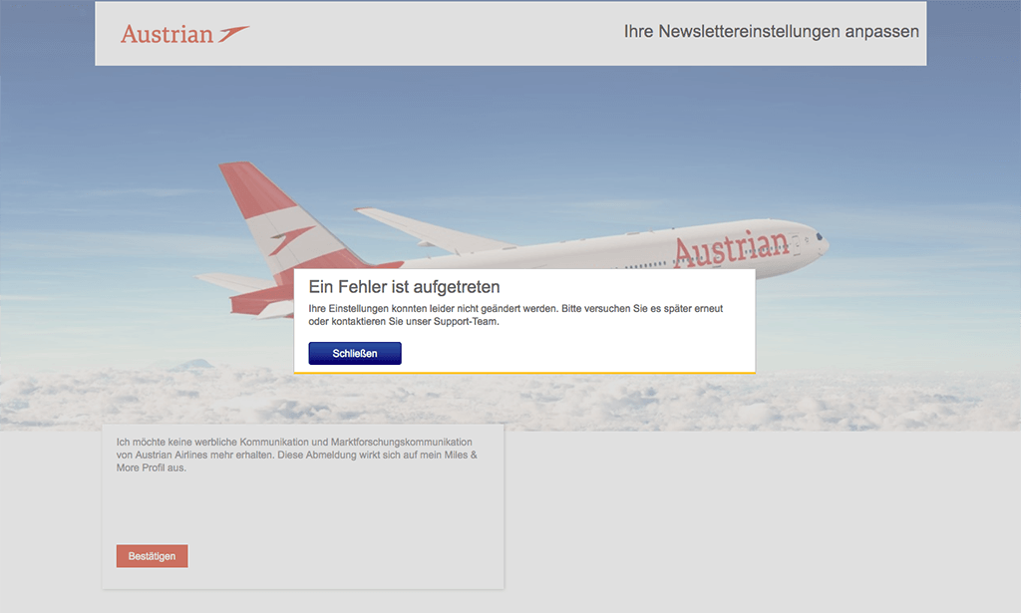Click the airplane tail fin arrow logo

pos(290,239)
